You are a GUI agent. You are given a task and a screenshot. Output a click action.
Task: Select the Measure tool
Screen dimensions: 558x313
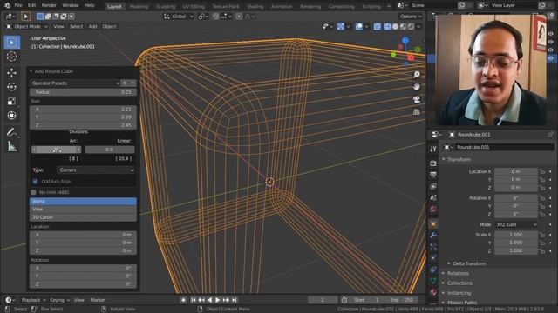click(x=11, y=146)
